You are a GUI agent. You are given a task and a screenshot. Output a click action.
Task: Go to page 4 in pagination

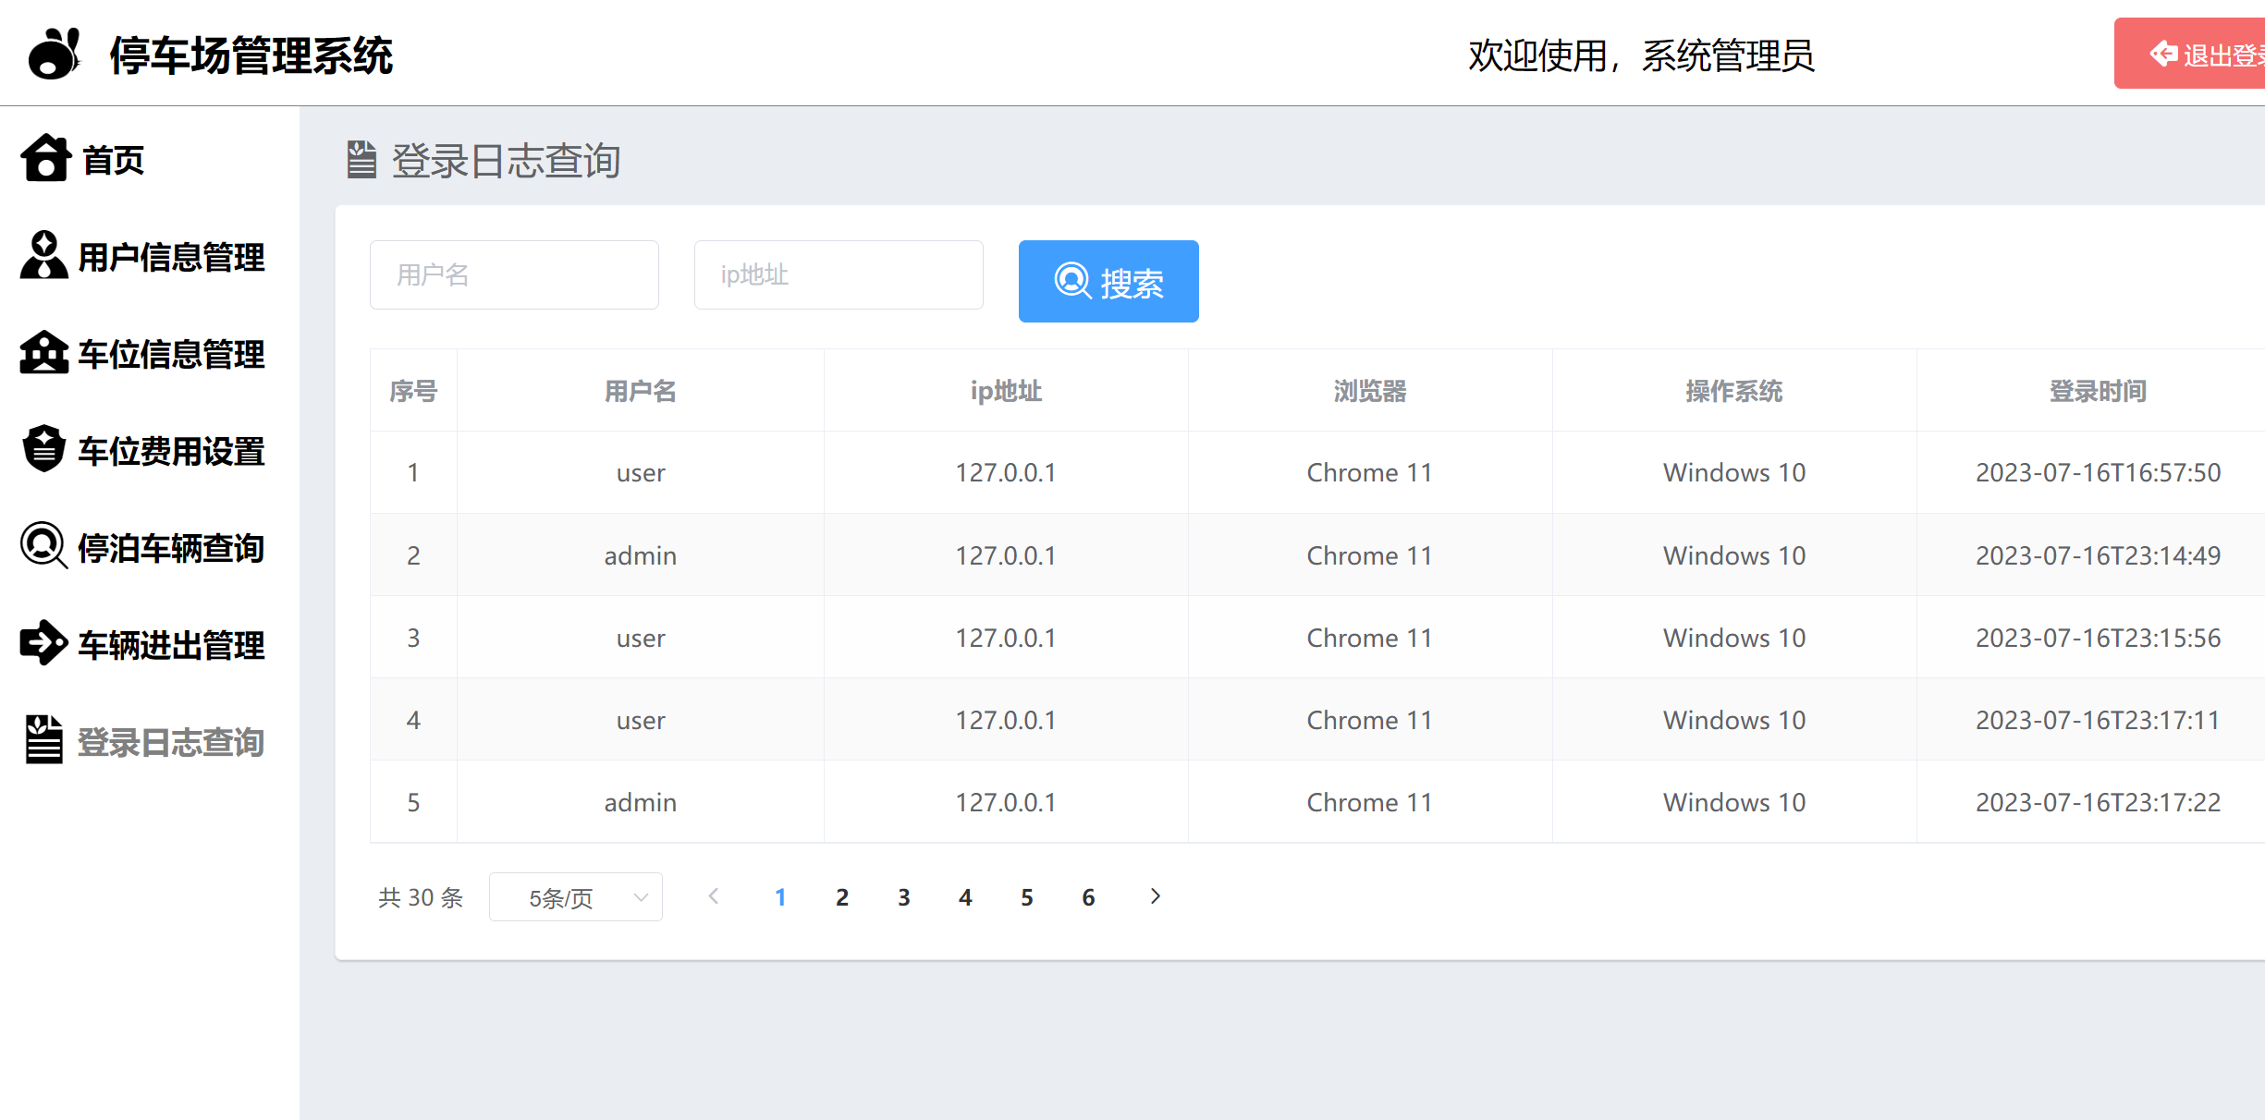[x=965, y=896]
